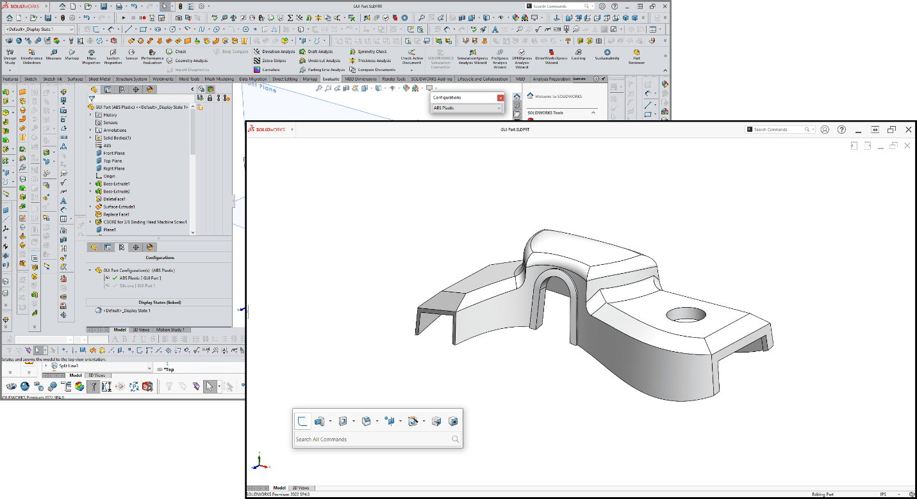Start Draft Analysis

tap(316, 52)
